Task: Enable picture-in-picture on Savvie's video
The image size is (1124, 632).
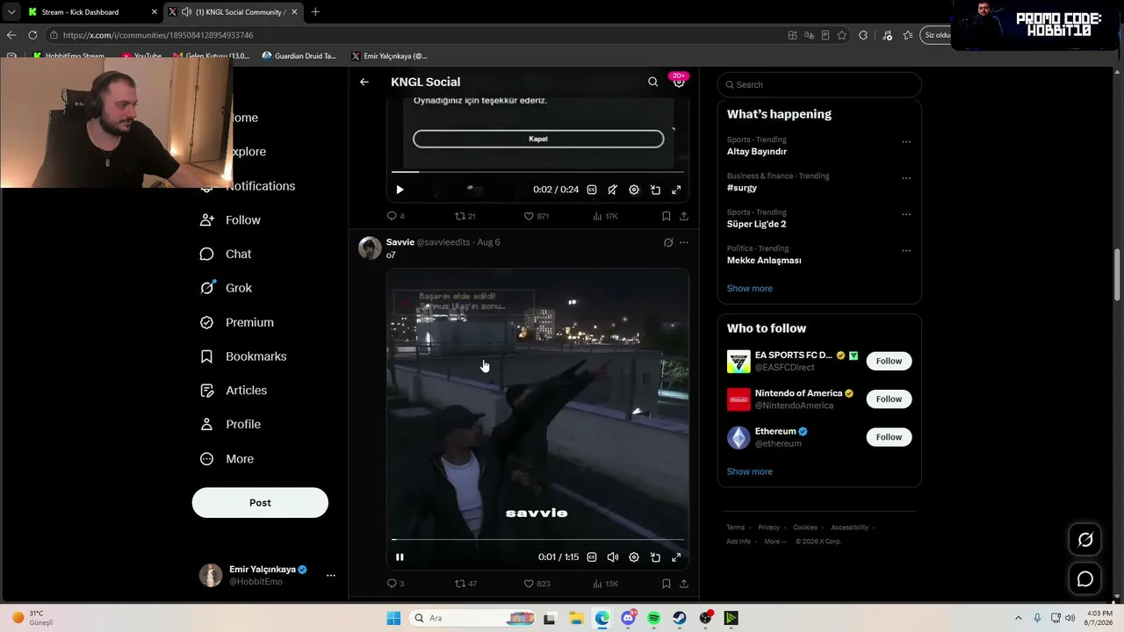Action: 655,557
